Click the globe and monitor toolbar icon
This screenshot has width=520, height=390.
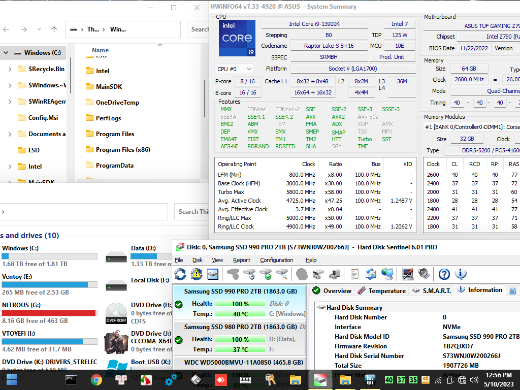387,274
